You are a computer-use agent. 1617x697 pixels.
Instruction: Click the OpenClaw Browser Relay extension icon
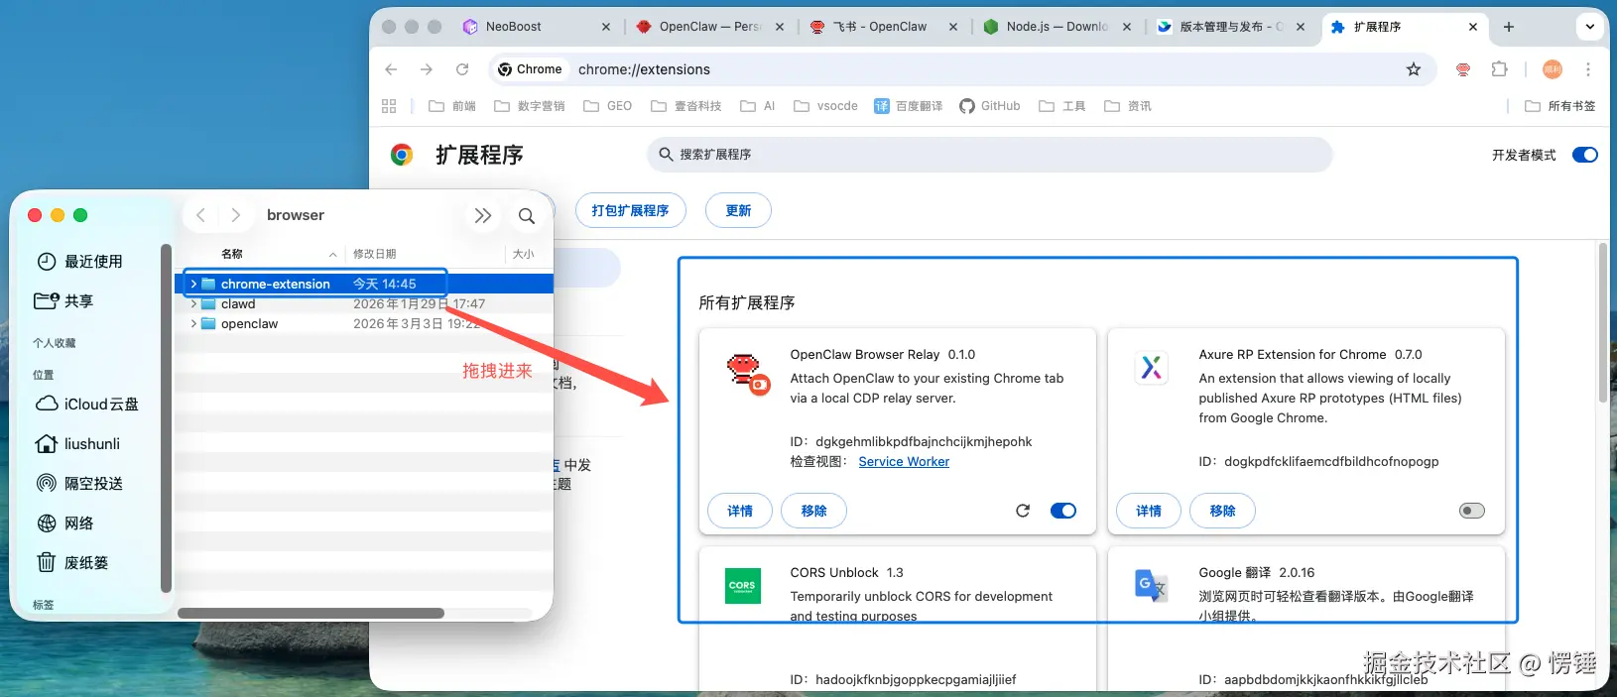tap(748, 374)
